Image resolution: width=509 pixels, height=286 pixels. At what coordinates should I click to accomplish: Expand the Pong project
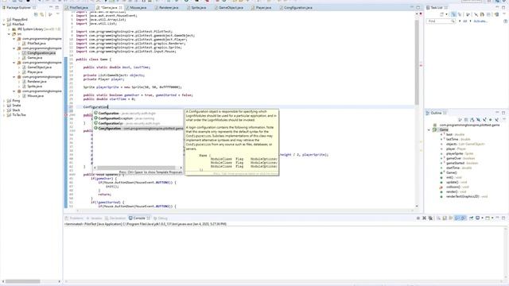4,101
